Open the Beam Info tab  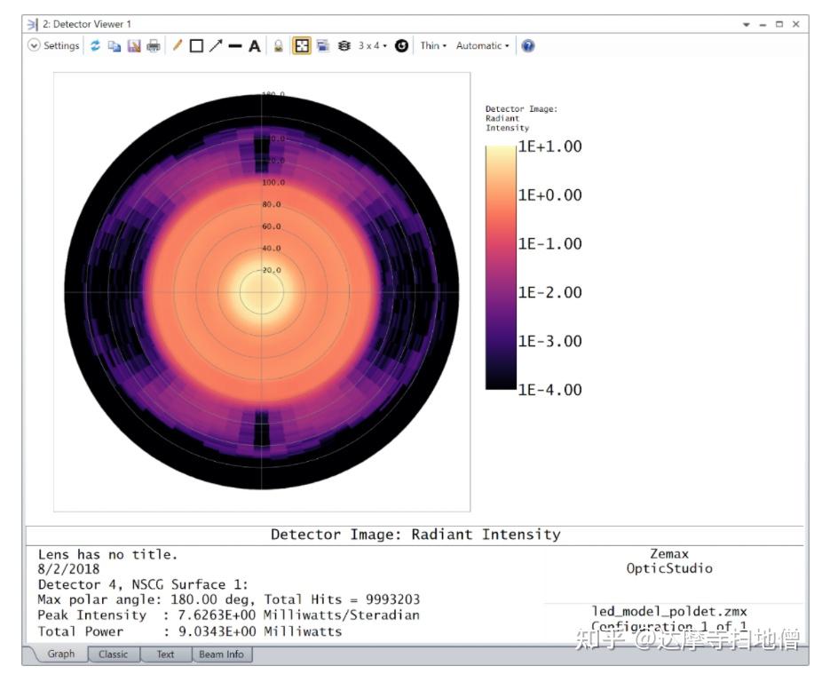[221, 654]
